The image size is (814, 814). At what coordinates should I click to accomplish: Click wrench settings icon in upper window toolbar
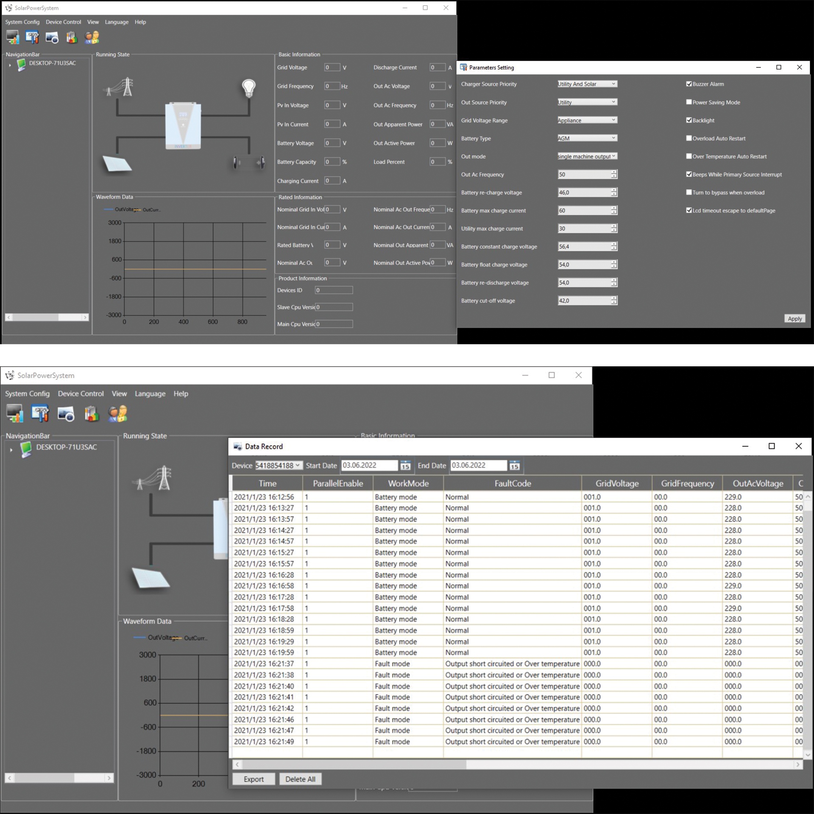[x=32, y=37]
